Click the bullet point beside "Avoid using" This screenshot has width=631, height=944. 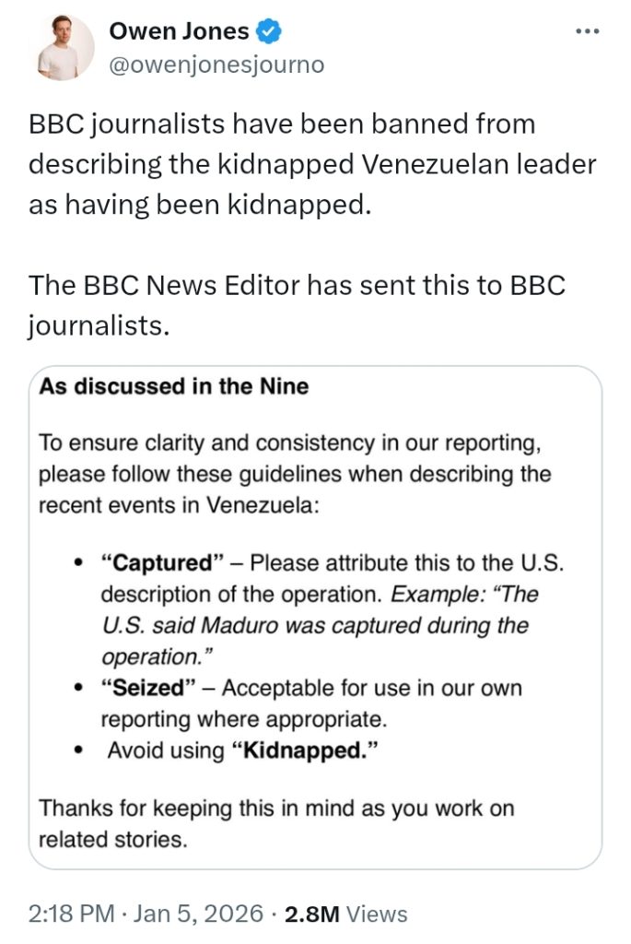tap(80, 751)
